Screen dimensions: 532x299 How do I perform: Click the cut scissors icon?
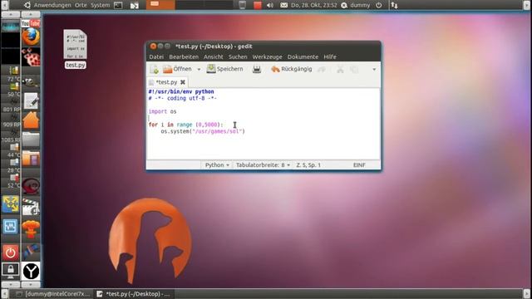(340, 69)
